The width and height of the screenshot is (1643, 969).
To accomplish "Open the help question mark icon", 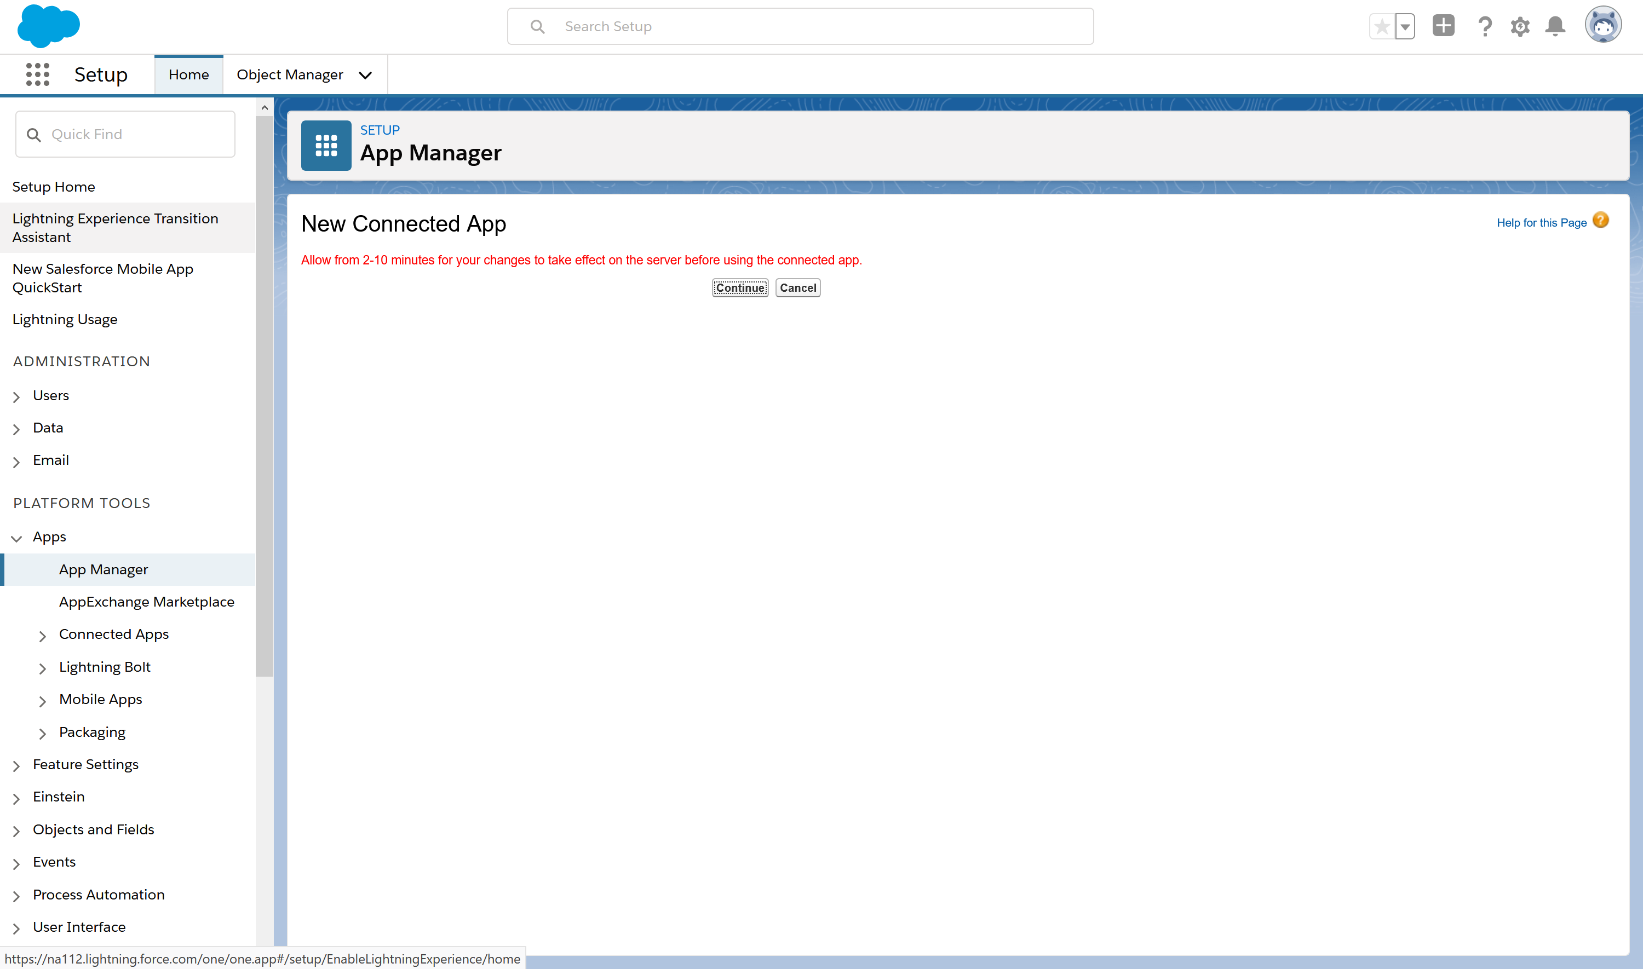I will coord(1484,27).
